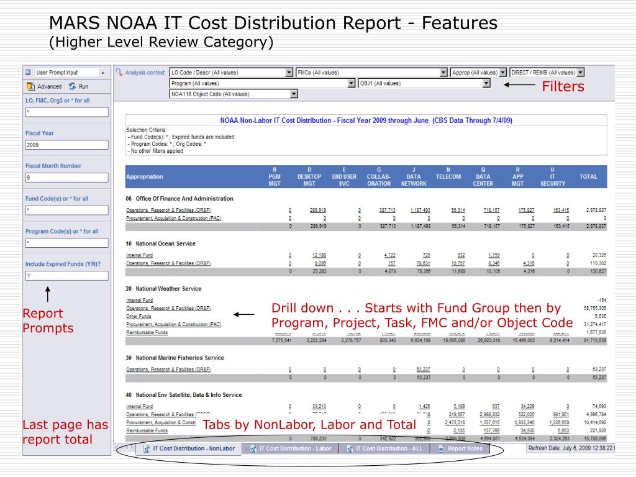Viewport: 636px width, 477px height.
Task: Click value 1,187,493 under Data Network
Action: coord(420,210)
